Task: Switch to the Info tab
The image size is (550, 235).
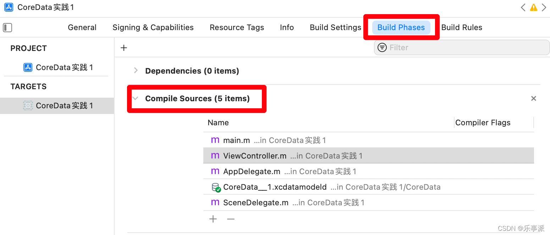Action: (x=287, y=28)
